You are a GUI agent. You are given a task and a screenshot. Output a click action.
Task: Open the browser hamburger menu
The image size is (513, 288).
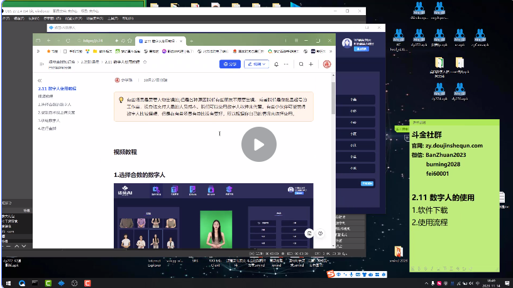(296, 41)
